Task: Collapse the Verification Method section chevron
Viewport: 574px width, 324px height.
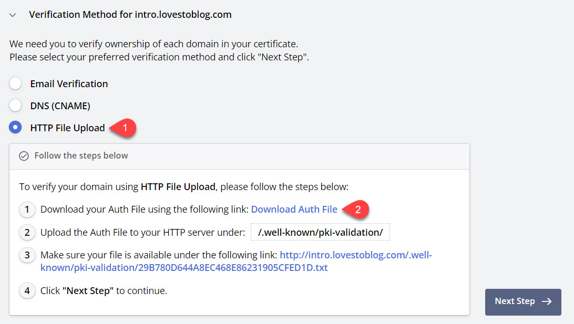Action: pos(13,15)
